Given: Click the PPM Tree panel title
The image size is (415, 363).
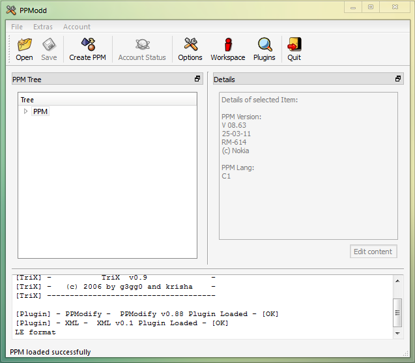Looking at the screenshot, I should click(x=27, y=80).
